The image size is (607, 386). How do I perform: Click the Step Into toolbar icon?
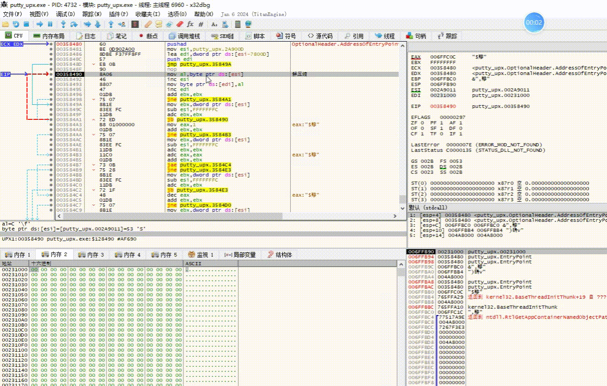pos(63,24)
